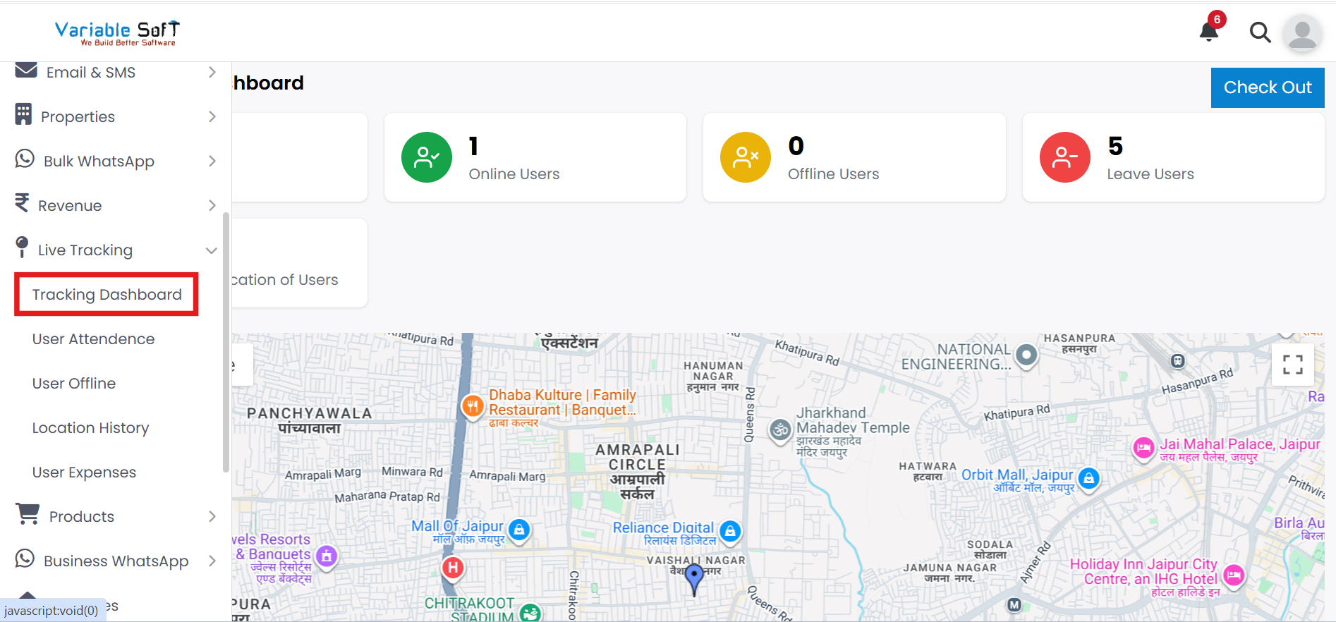Click the yellow Offline Users icon
The image size is (1336, 622).
[x=746, y=157]
